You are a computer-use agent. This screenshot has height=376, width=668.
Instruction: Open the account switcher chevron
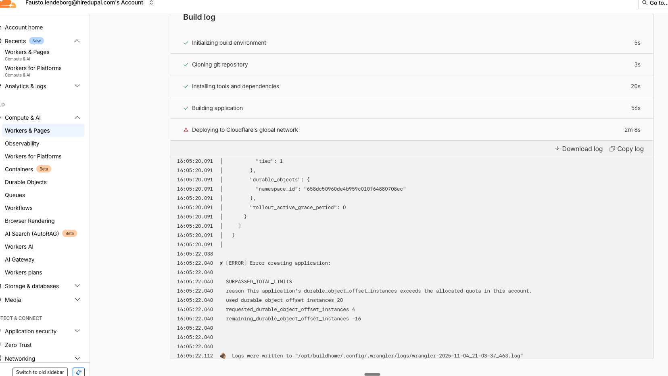[151, 3]
